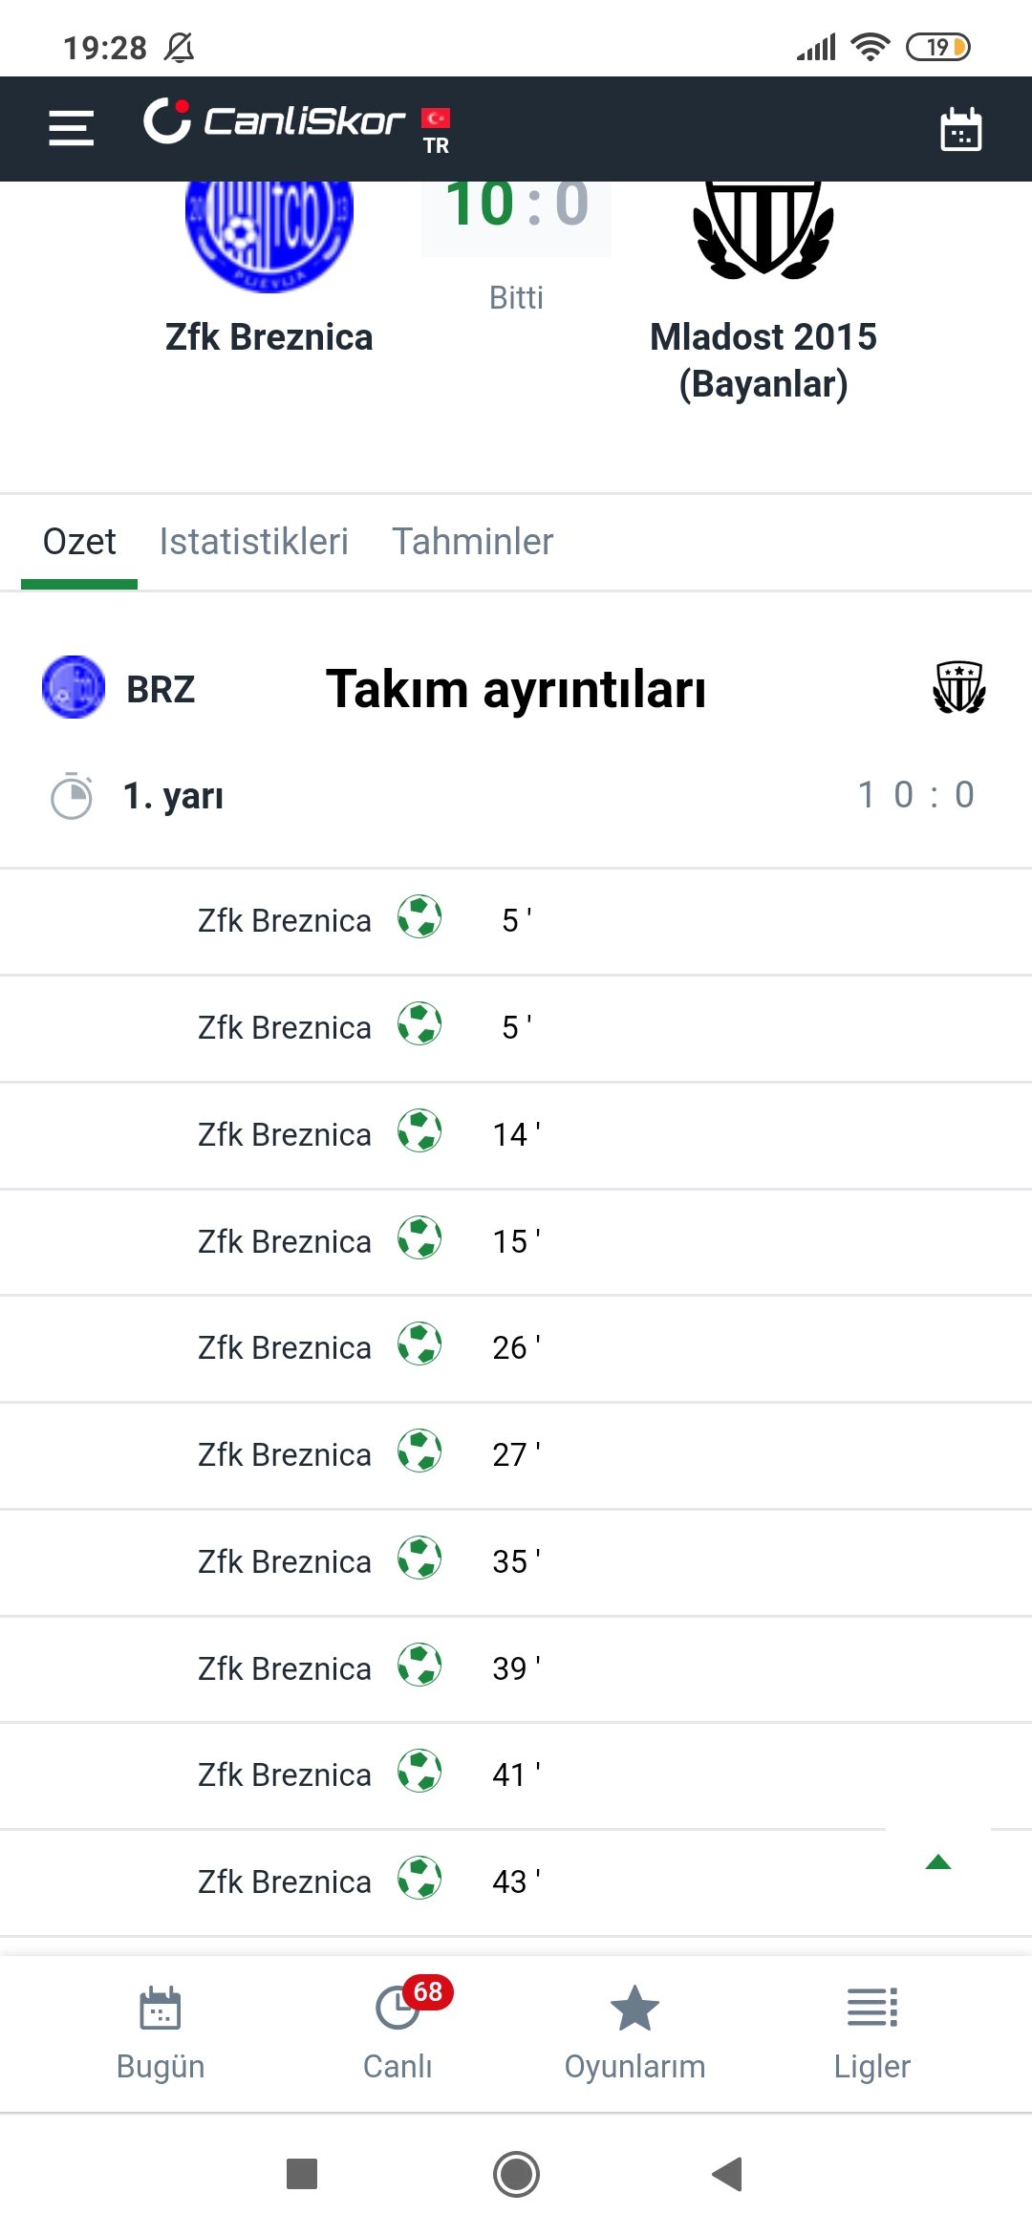This screenshot has height=2236, width=1032.
Task: Select the Turkish TR flag language icon
Action: point(437,130)
